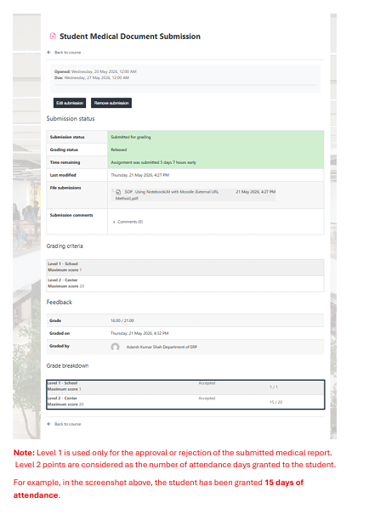Click the 15 / 20 score value

[275, 402]
